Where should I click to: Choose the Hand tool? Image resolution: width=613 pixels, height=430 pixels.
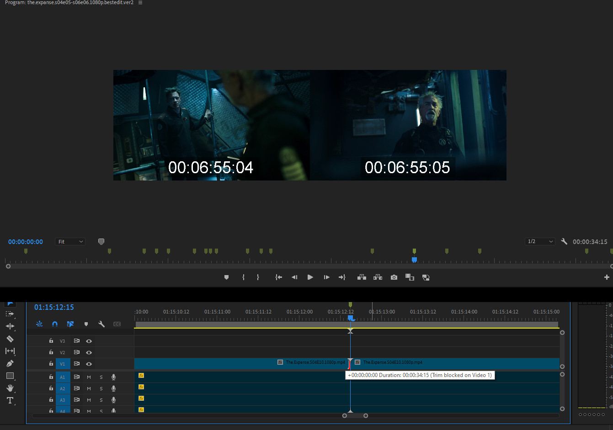pos(10,388)
